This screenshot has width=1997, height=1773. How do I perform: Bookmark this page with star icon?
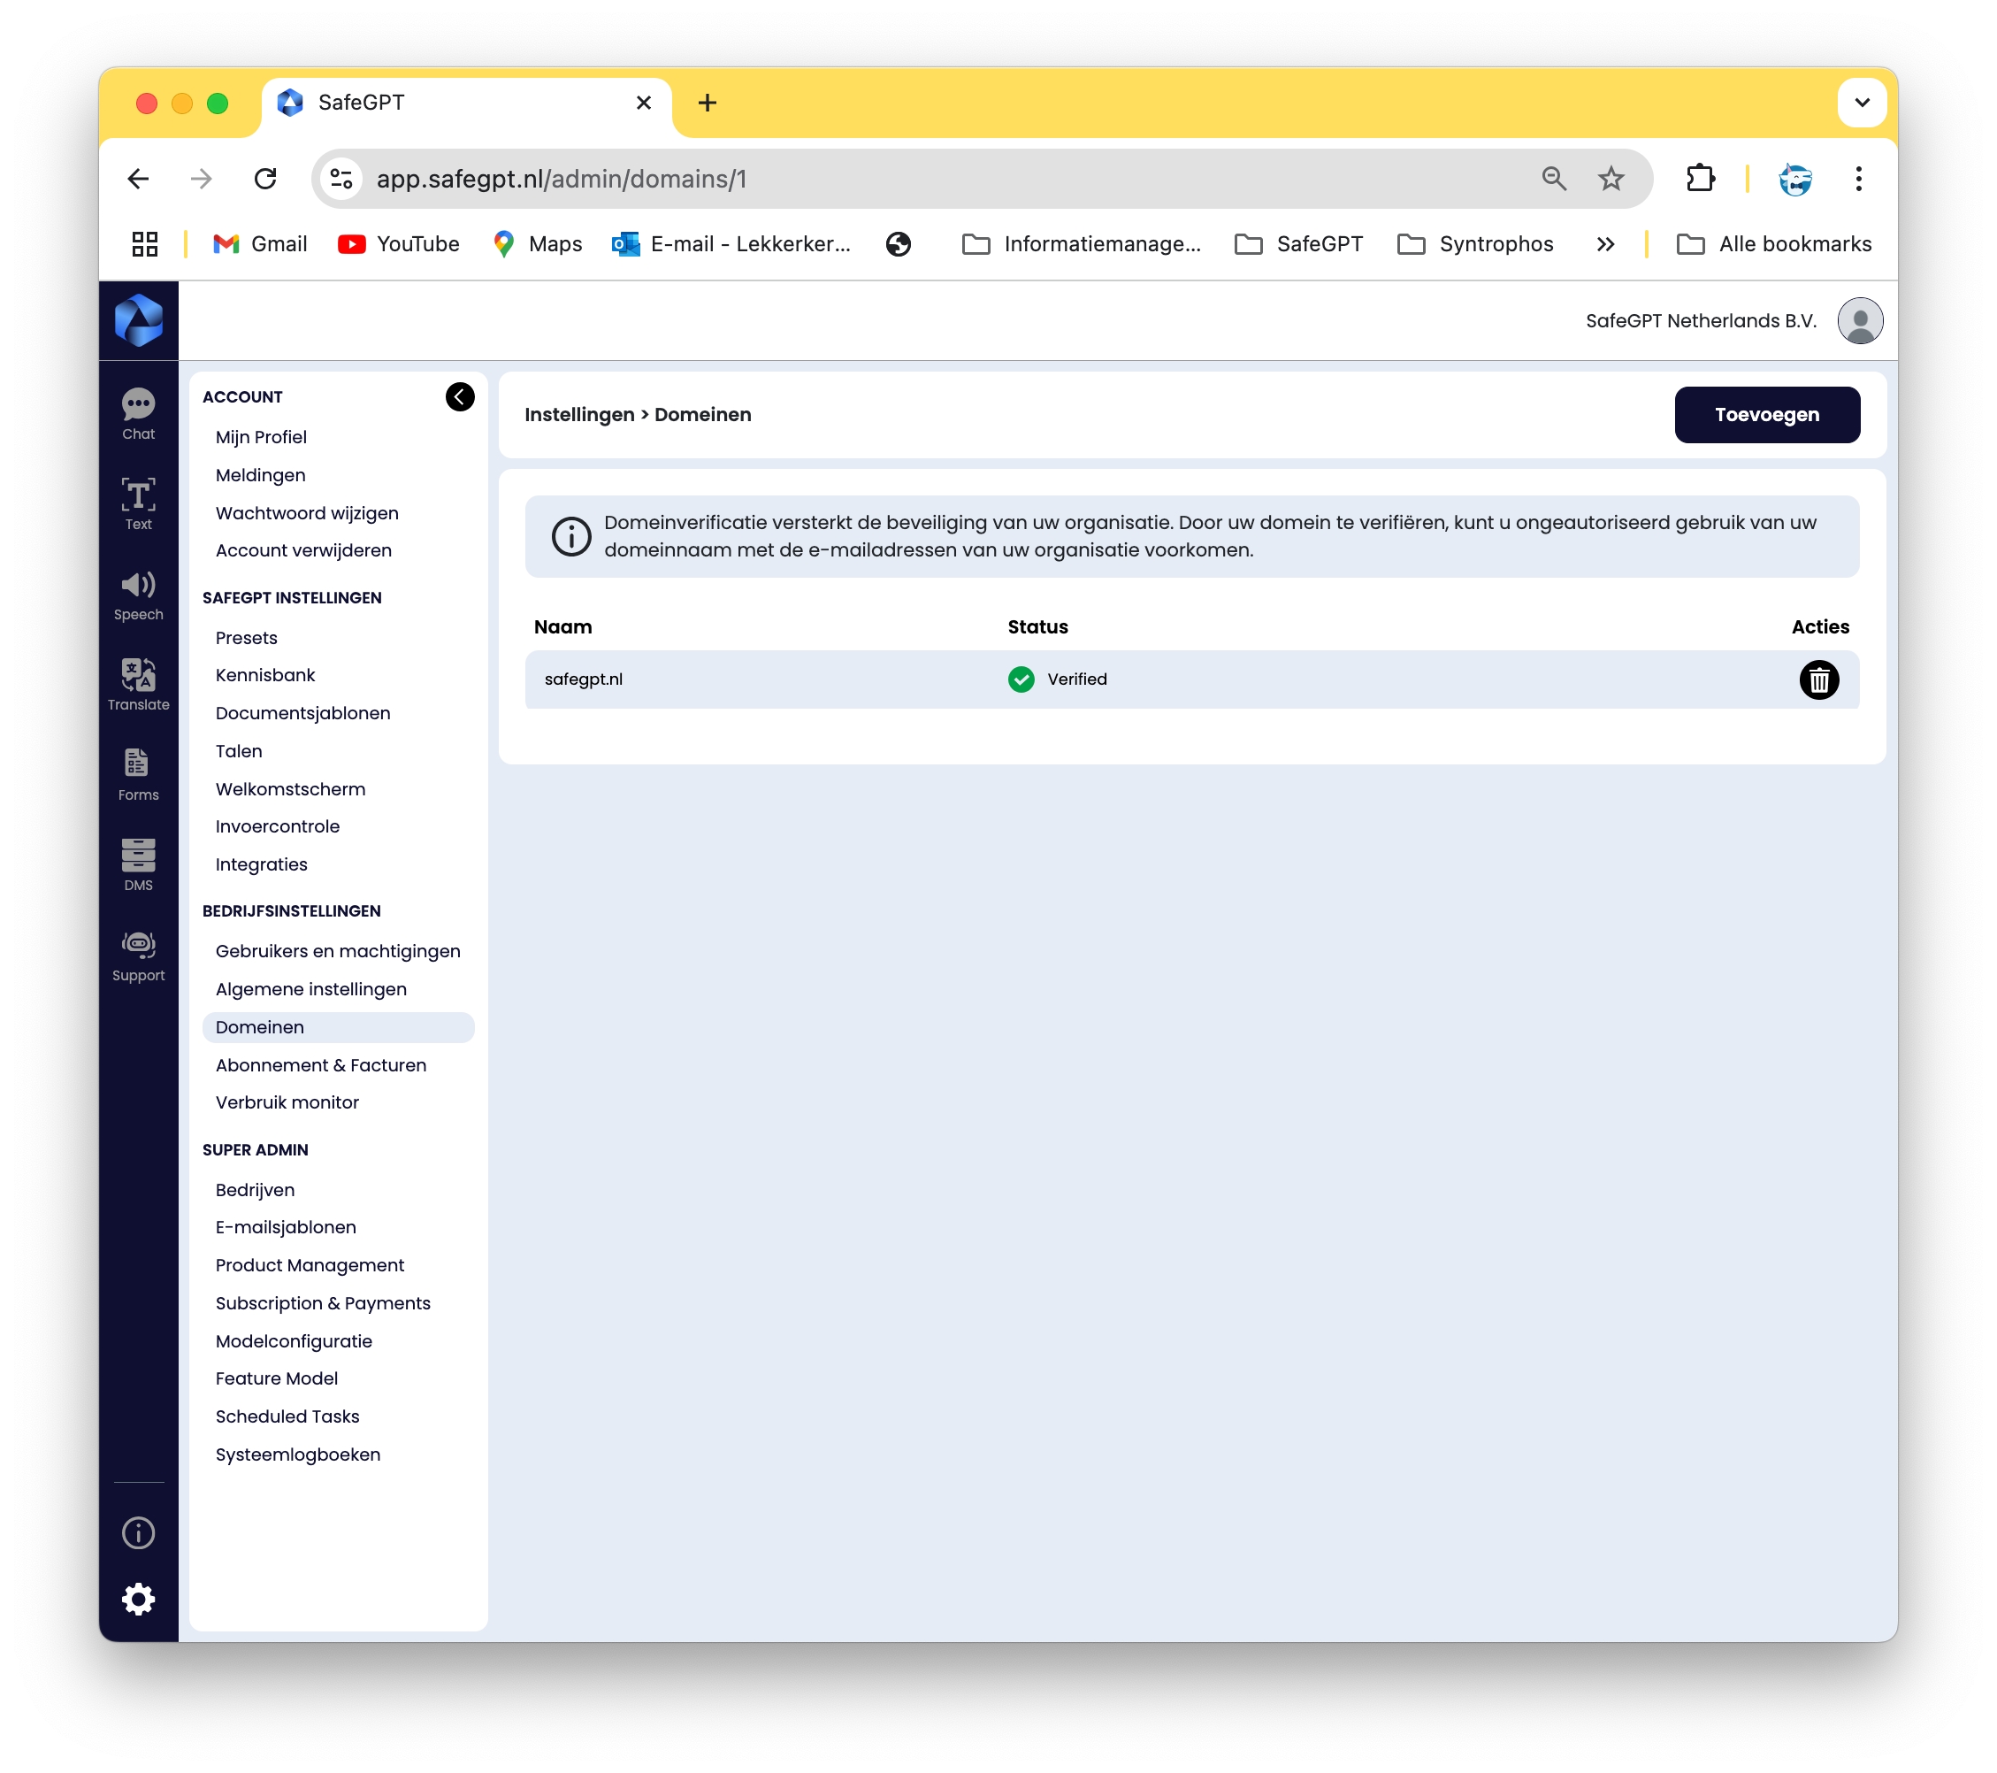point(1611,179)
